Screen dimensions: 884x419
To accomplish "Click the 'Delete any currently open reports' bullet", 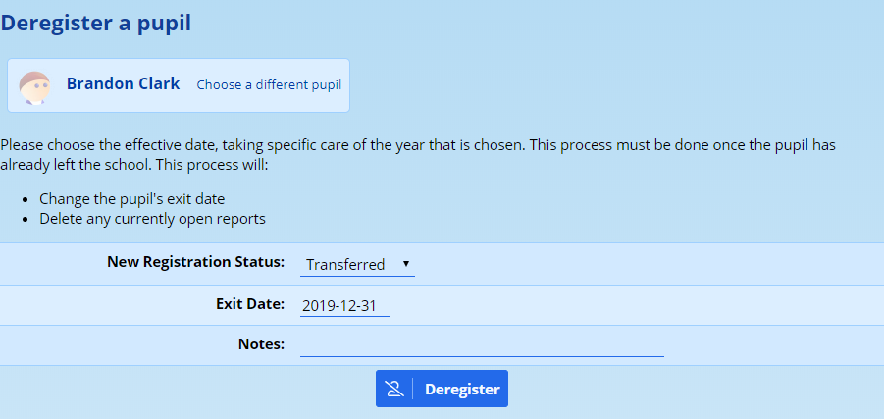I will click(x=152, y=219).
